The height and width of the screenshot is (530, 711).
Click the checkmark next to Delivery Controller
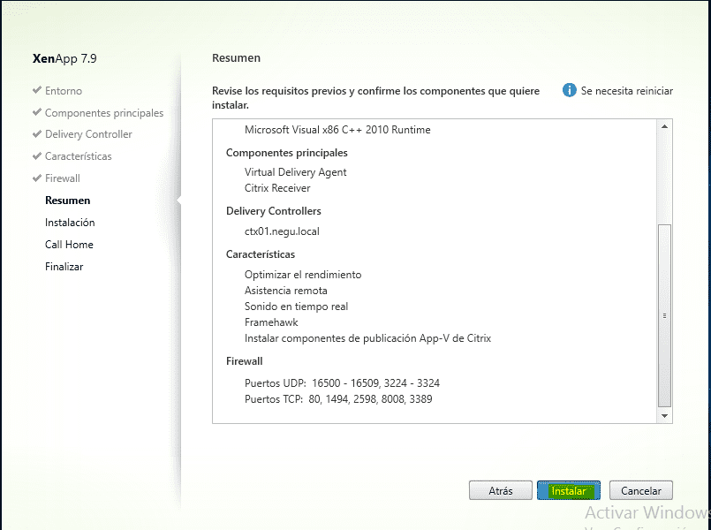pos(38,134)
